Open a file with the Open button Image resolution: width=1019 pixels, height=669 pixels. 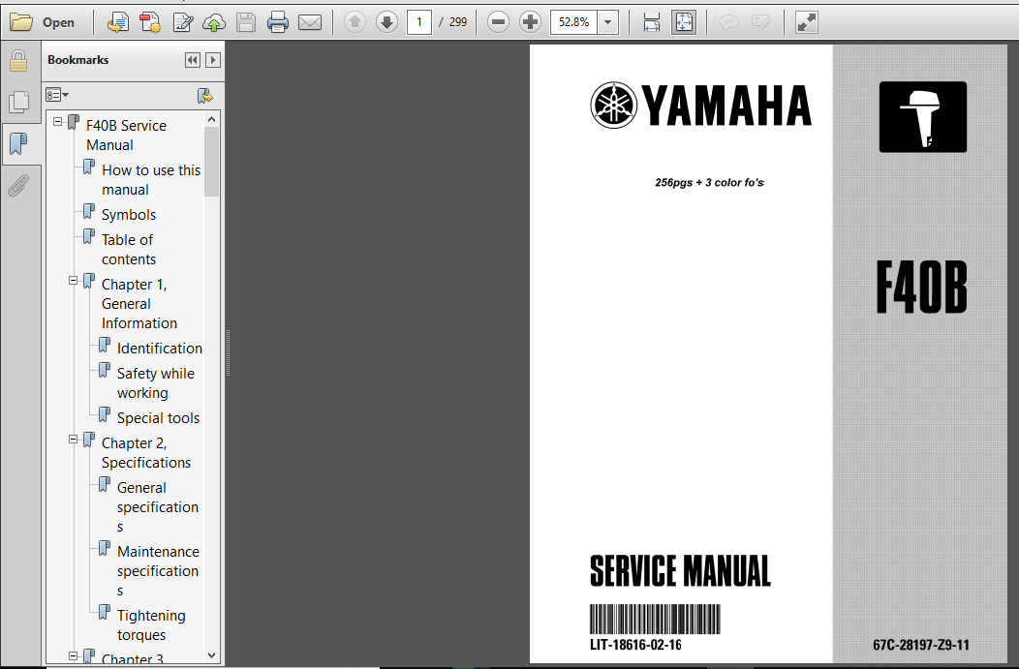43,22
